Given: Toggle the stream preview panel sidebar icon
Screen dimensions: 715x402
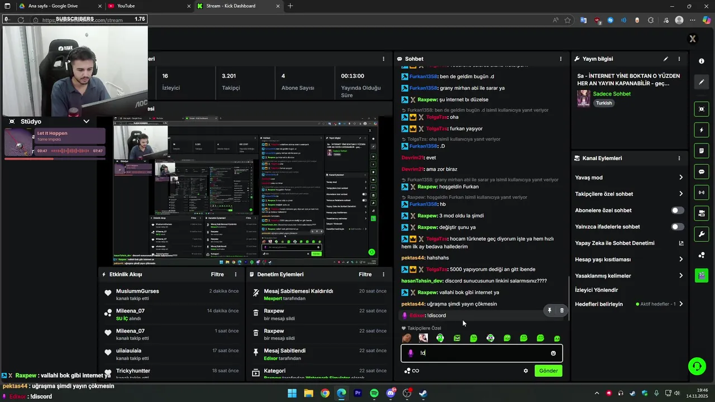Looking at the screenshot, I should pyautogui.click(x=702, y=109).
